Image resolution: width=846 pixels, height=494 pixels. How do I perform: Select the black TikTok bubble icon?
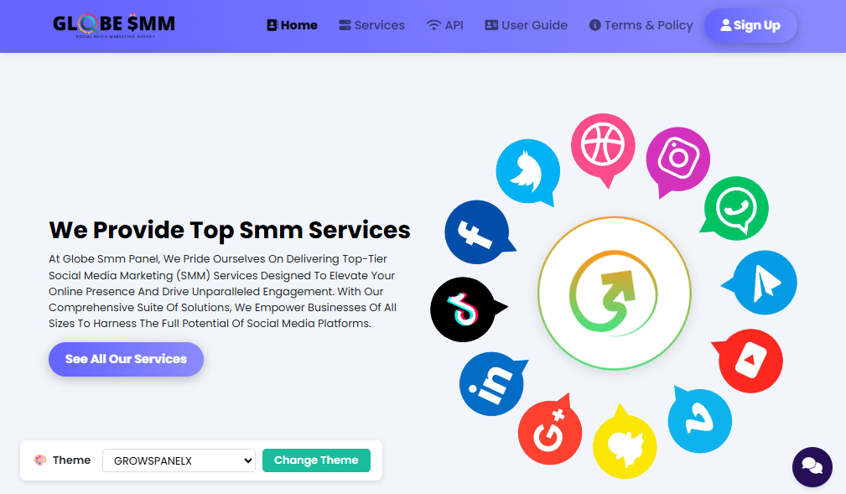pos(463,309)
